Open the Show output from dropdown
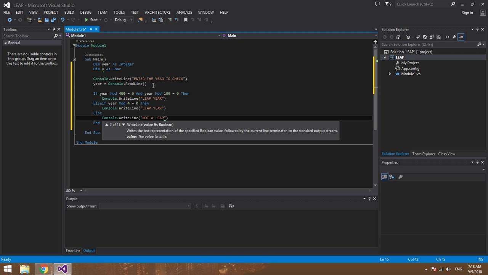The image size is (488, 275). pos(145,206)
